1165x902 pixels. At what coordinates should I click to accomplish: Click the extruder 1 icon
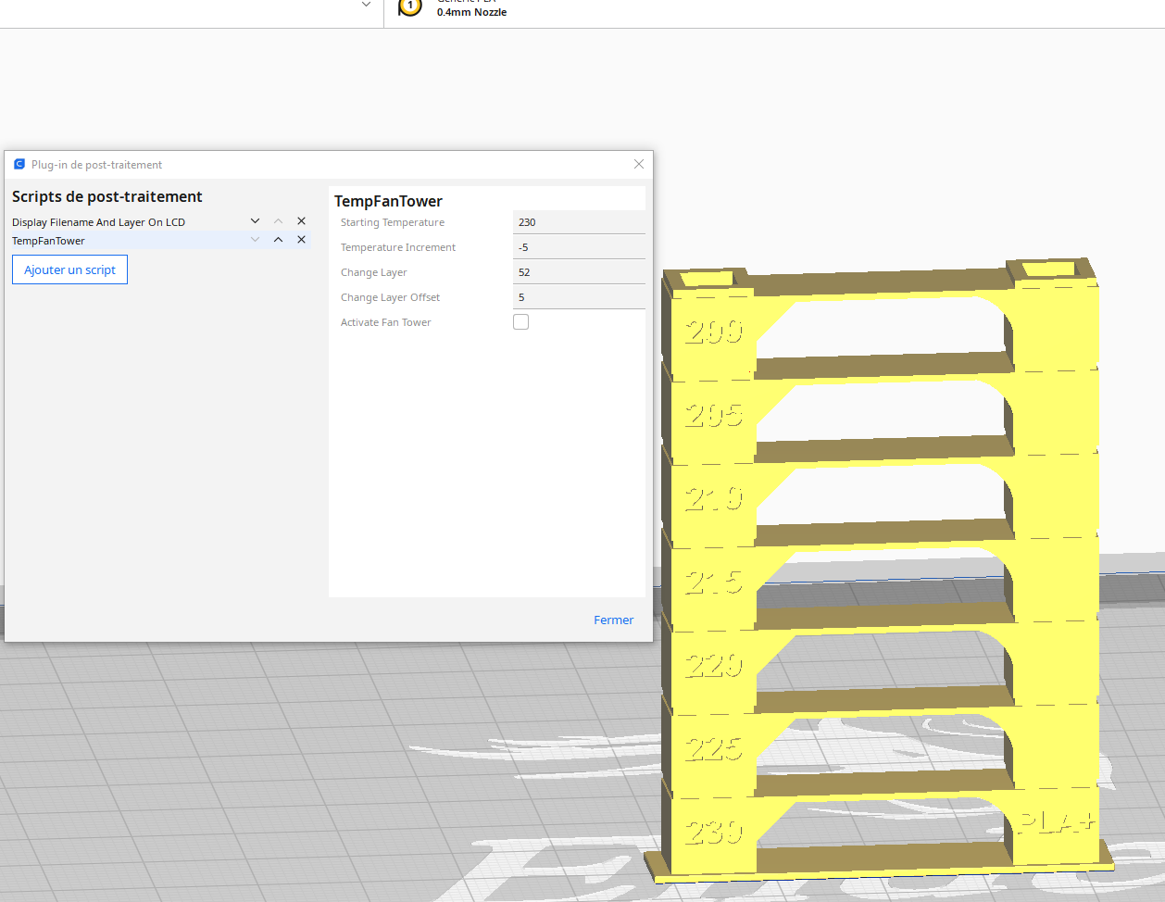[x=409, y=6]
